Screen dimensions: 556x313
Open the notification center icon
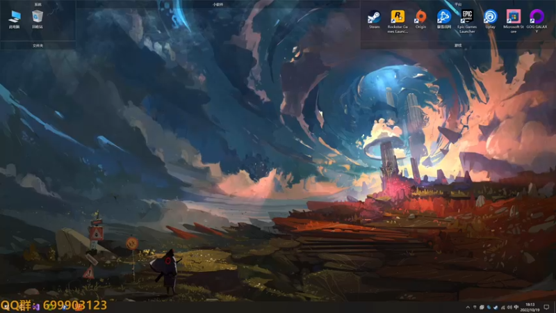tap(546, 307)
